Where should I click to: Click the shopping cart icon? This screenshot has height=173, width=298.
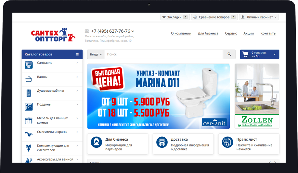click(245, 54)
